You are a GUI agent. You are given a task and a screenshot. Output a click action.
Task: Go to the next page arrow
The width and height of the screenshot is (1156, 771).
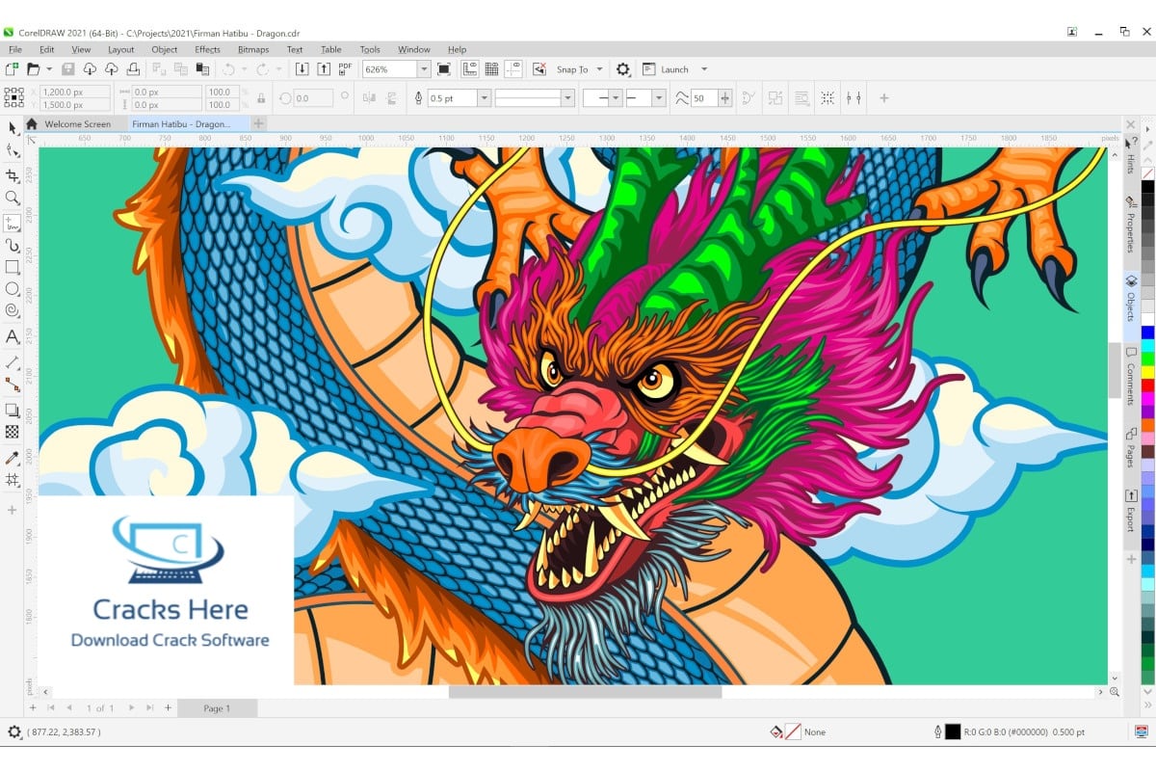click(132, 708)
